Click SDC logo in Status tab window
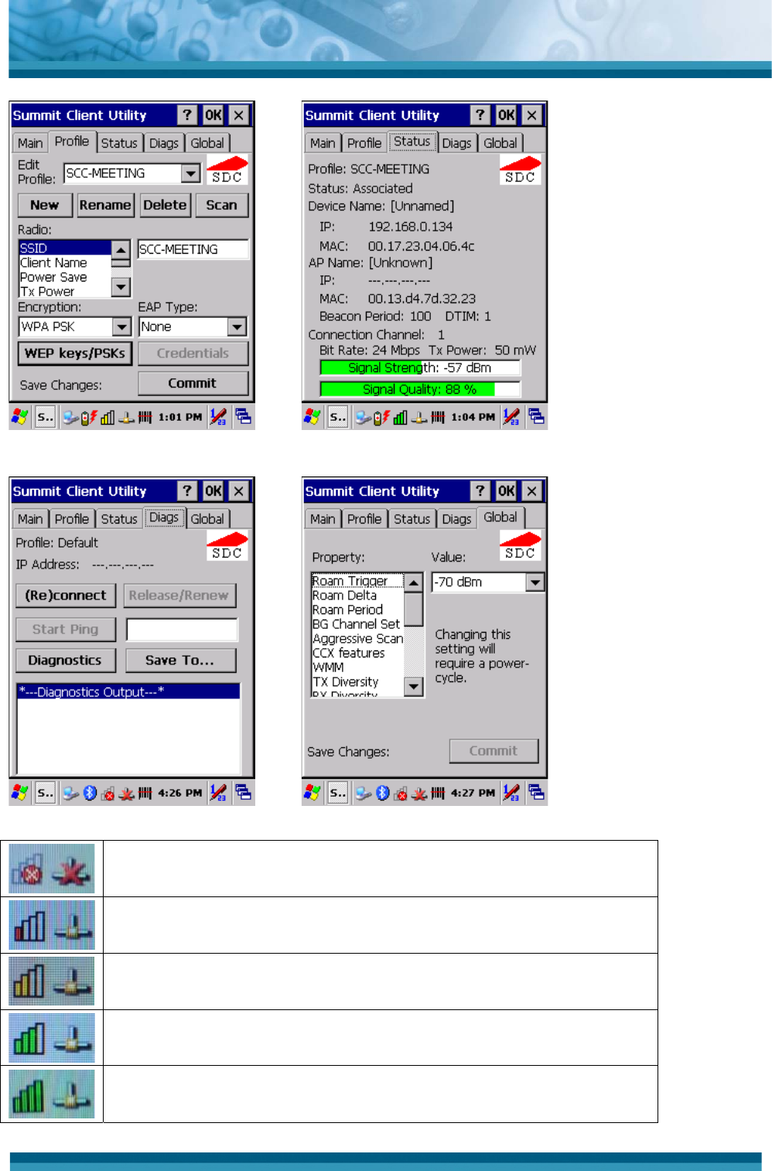 (520, 170)
